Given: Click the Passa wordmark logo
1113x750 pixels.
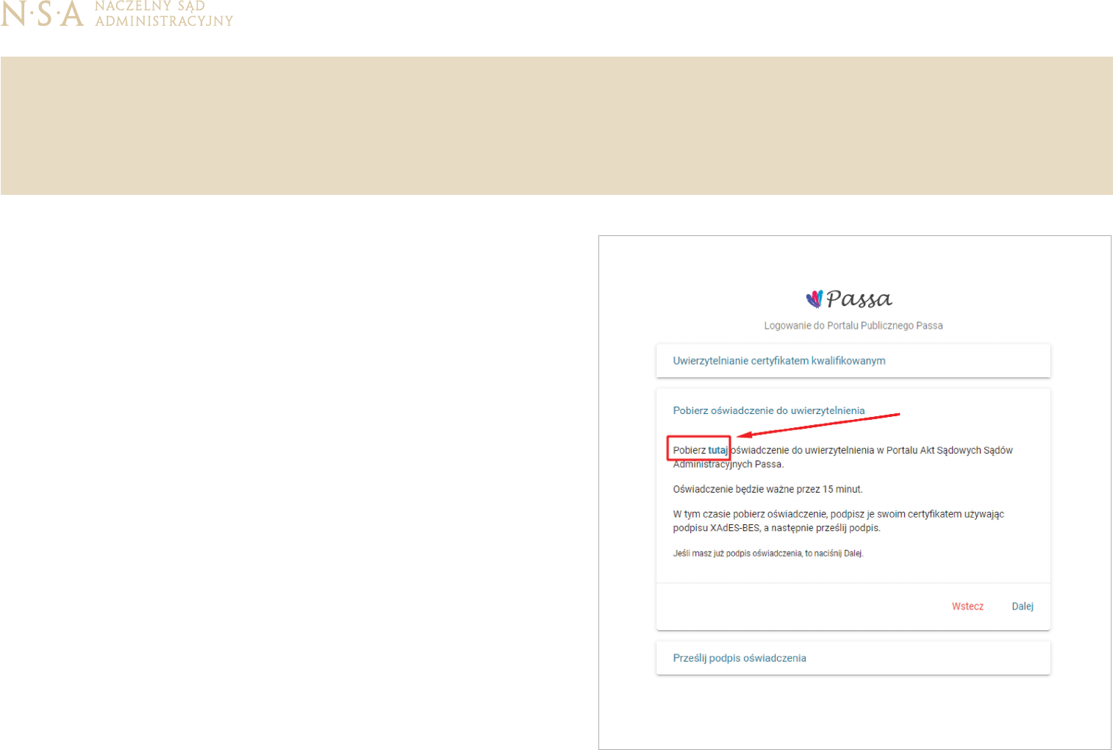Looking at the screenshot, I should click(x=859, y=299).
